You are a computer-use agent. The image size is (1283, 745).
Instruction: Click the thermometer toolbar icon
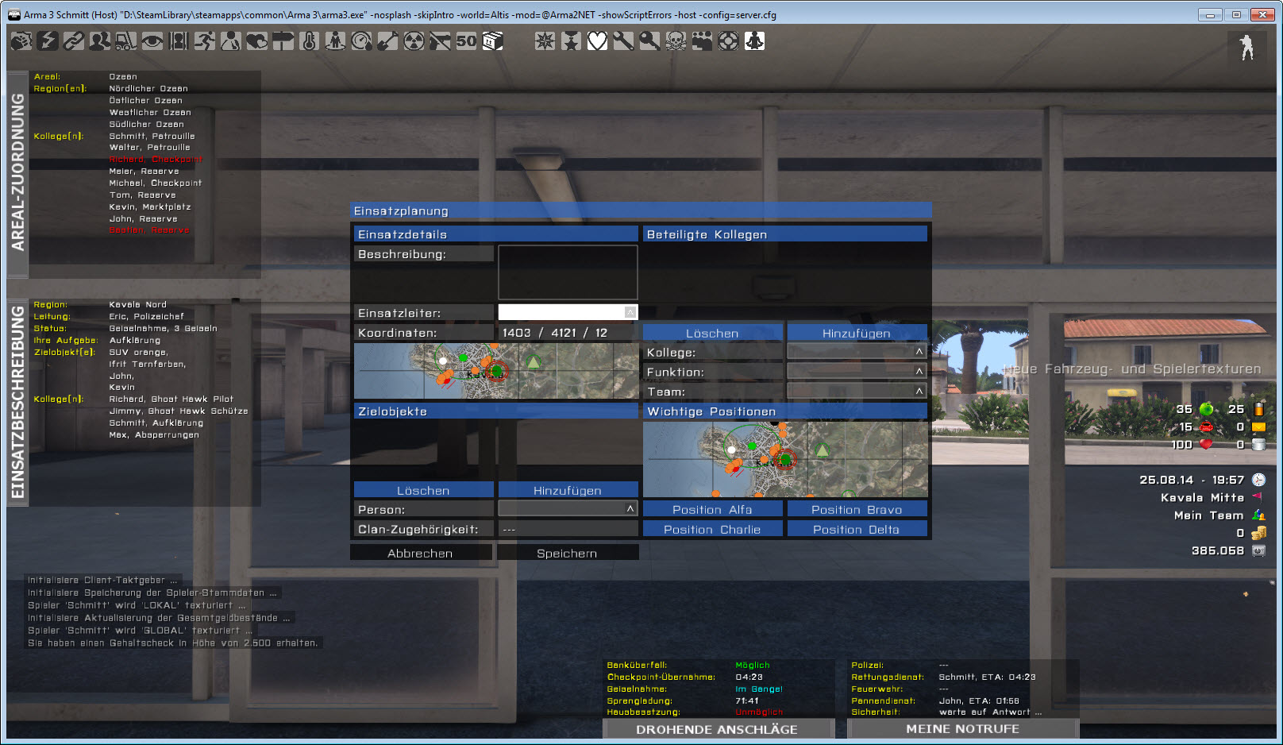pos(310,41)
